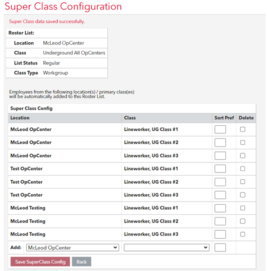Click the Back button
This screenshot has height=271, width=267.
click(x=81, y=261)
